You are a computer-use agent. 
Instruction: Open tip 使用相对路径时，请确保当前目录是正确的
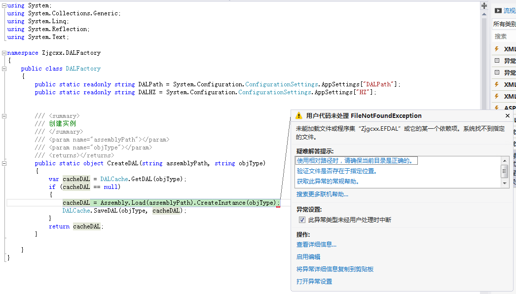pyautogui.click(x=356, y=161)
